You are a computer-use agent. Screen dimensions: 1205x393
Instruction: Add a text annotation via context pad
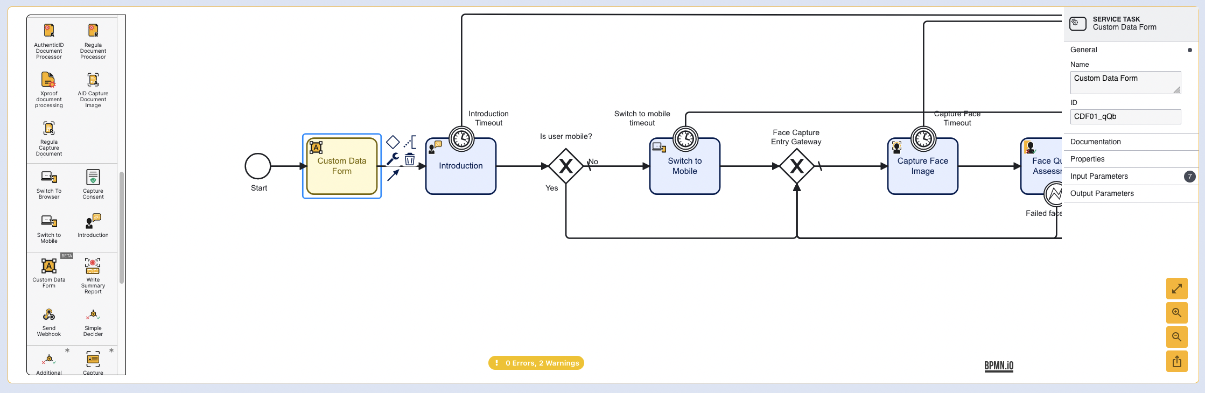coord(410,142)
